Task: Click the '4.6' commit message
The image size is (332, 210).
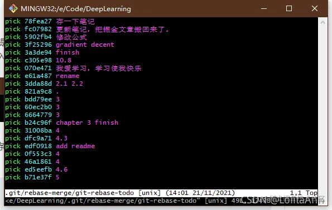Action: point(61,170)
